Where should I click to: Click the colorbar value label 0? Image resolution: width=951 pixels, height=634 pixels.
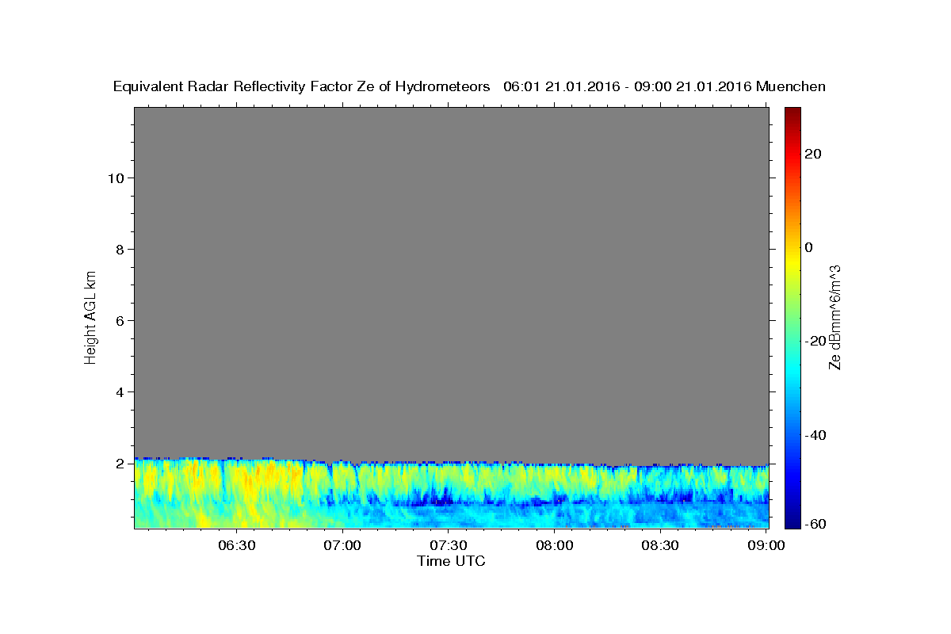[x=808, y=247]
